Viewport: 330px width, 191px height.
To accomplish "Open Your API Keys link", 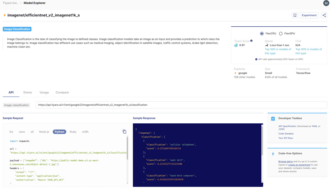I will pos(285,138).
